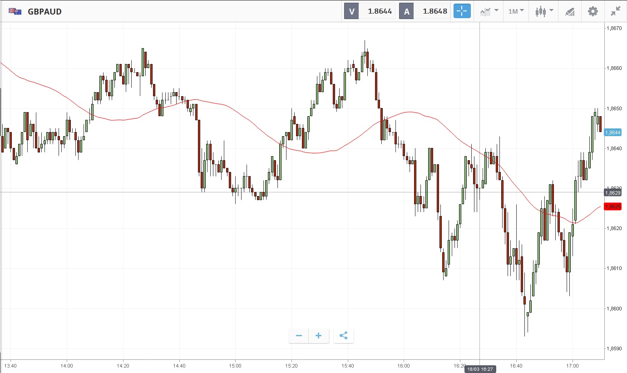This screenshot has width=627, height=373.
Task: Expand the 1M timeframe dropdown
Action: click(x=516, y=11)
